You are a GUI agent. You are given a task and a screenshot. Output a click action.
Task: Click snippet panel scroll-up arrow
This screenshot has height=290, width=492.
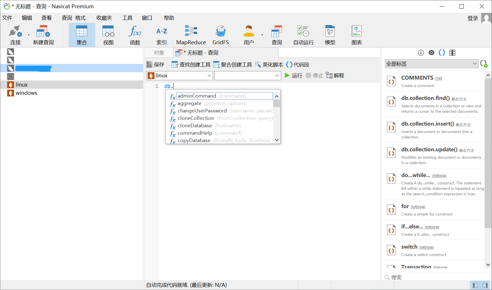[x=488, y=75]
